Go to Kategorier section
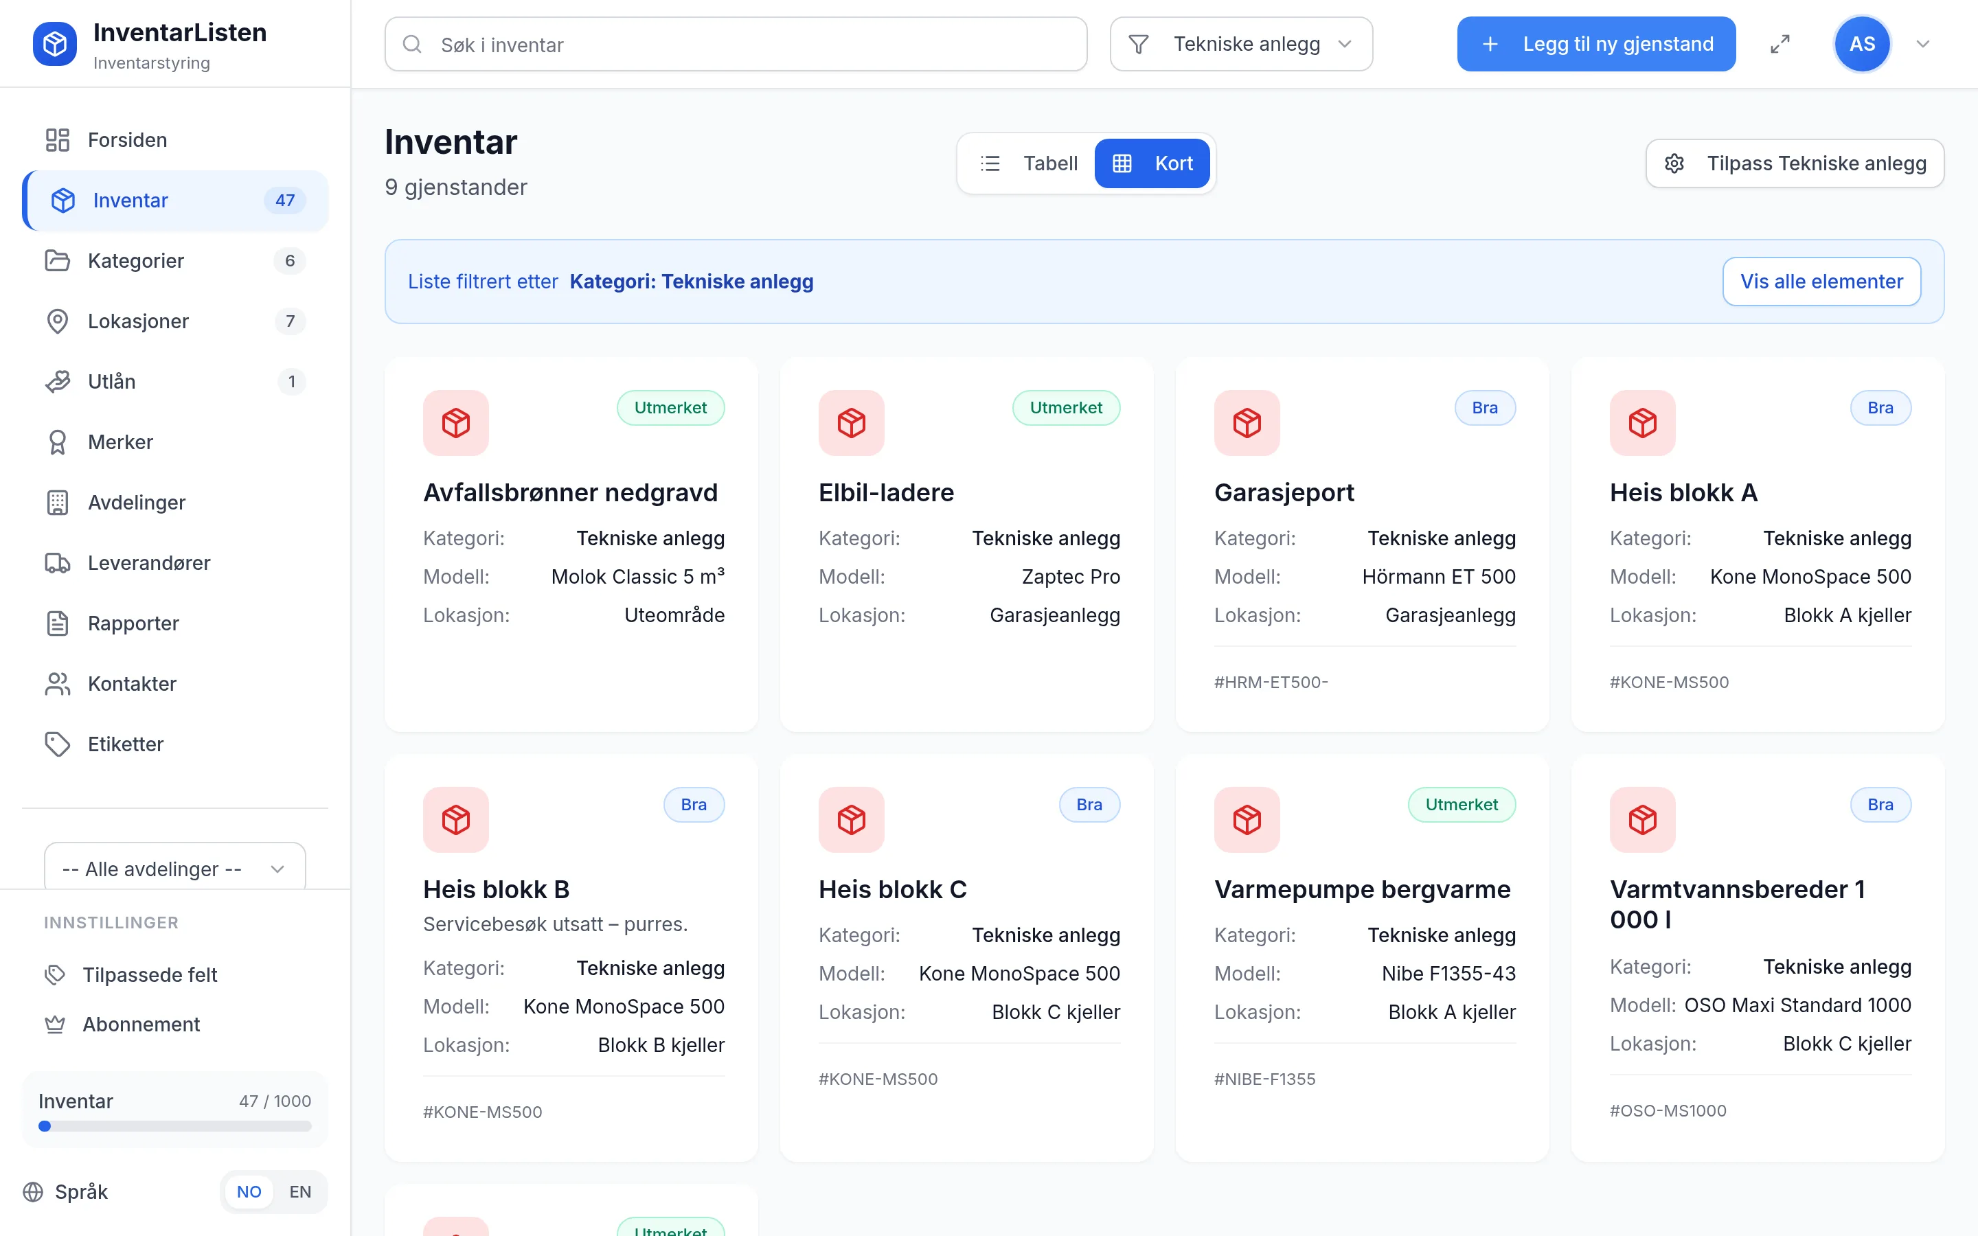Viewport: 1978px width, 1236px height. [175, 261]
